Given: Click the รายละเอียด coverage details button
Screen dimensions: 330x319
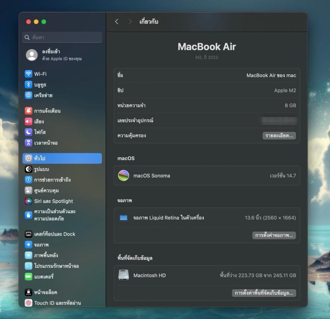Looking at the screenshot, I should (x=279, y=135).
